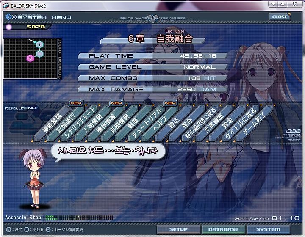
Task: Click the Korean speech bubble
Action: pos(108,152)
